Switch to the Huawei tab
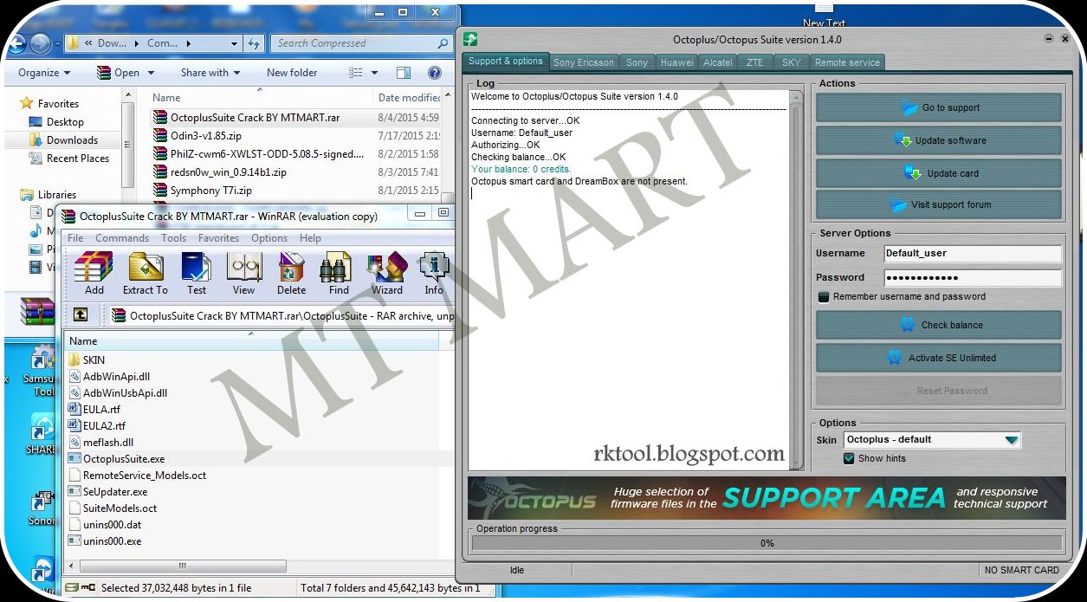 [676, 62]
